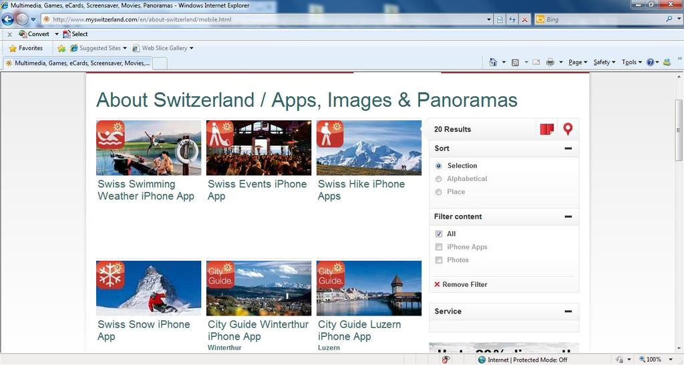684x365 pixels.
Task: Click the toolbar close X button left of Convert
Action: point(9,34)
